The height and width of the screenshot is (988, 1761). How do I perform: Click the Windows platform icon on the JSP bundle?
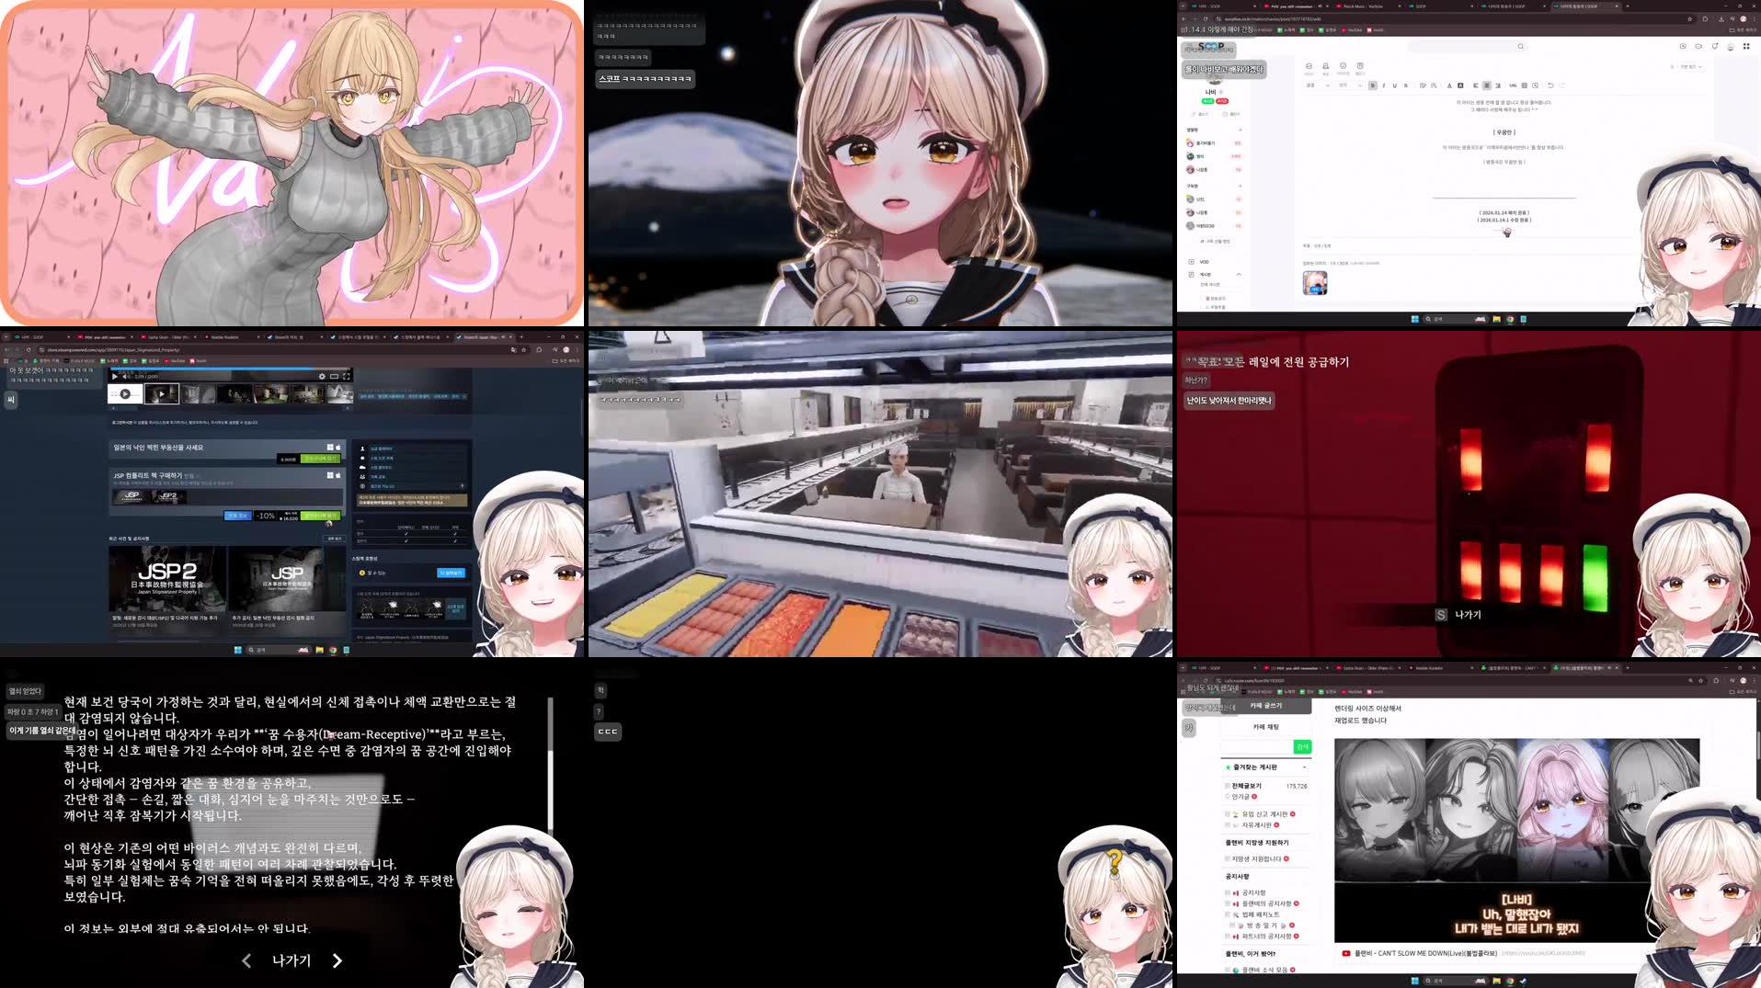(x=329, y=474)
